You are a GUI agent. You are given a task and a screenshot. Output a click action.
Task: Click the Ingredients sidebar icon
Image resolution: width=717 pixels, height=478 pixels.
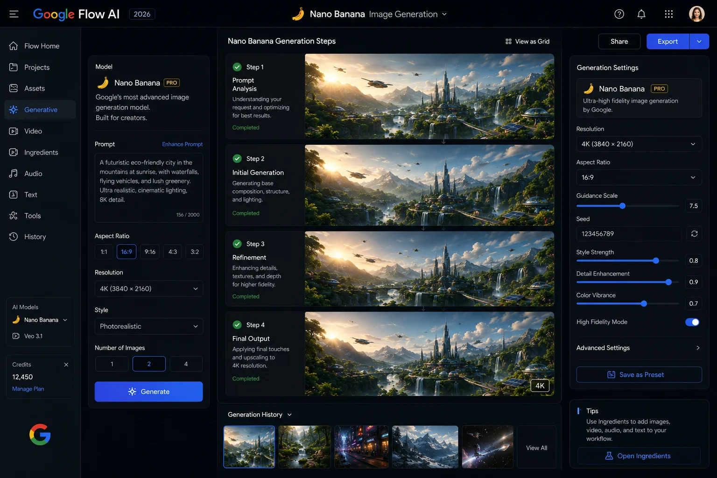coord(14,152)
